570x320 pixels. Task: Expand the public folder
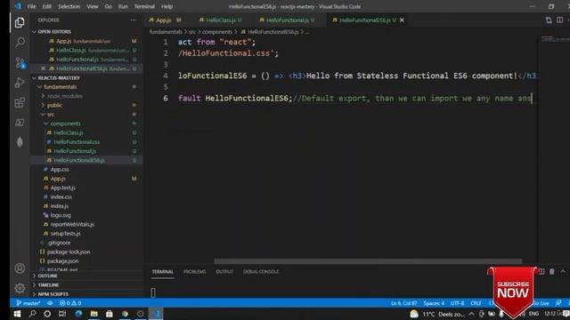coord(54,105)
